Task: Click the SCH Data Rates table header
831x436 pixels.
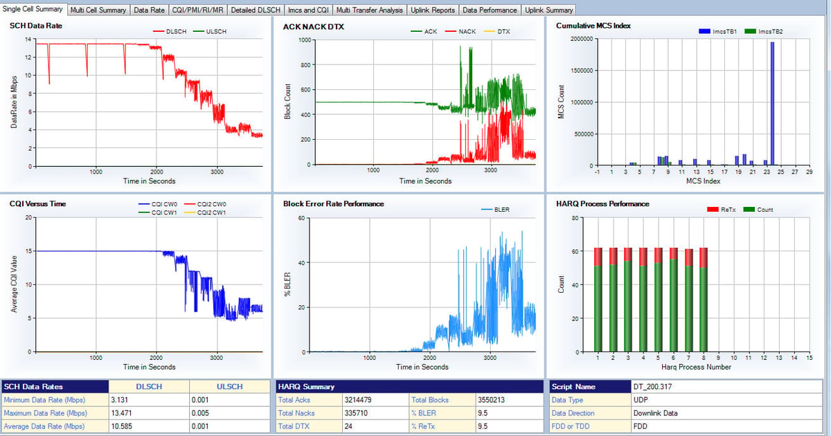Action: [x=54, y=387]
